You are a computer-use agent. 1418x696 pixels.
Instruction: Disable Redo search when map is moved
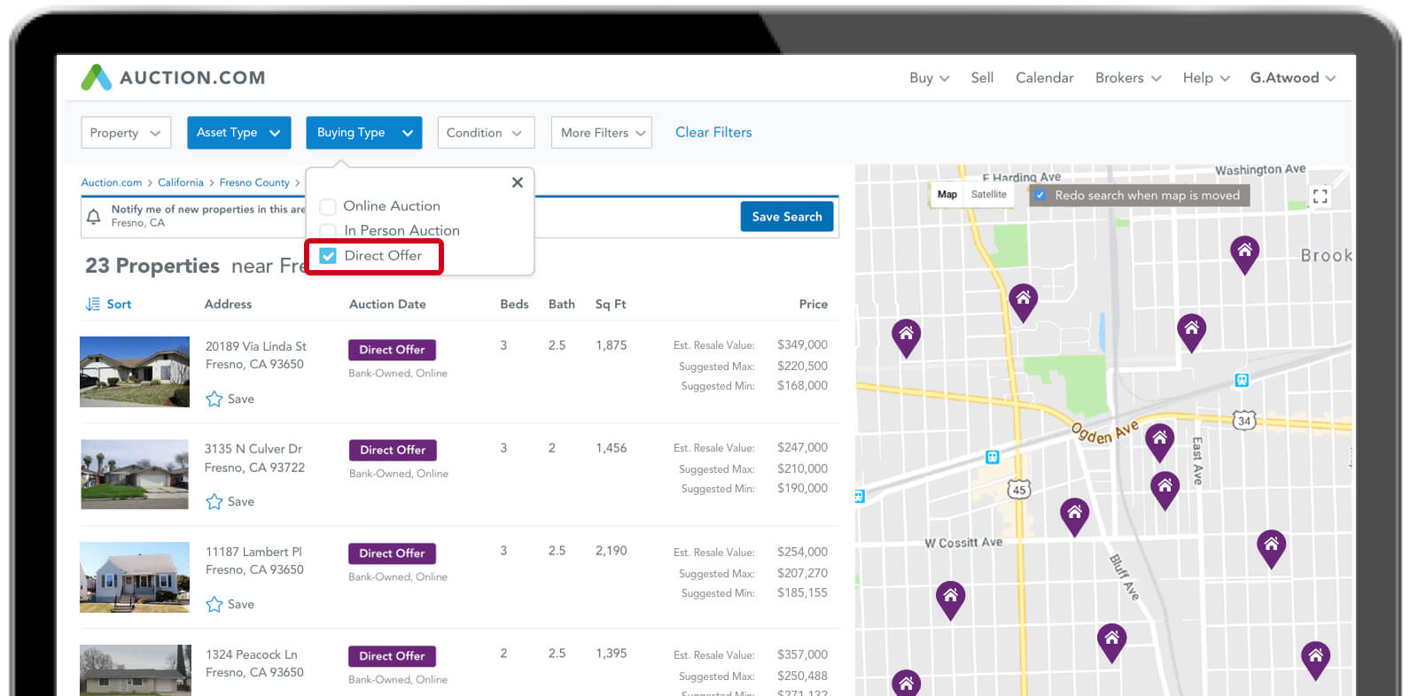pyautogui.click(x=1040, y=196)
